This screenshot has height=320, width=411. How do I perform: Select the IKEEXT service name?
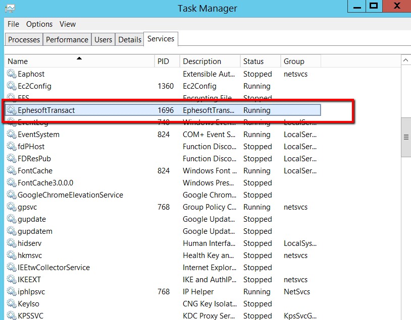pyautogui.click(x=29, y=280)
